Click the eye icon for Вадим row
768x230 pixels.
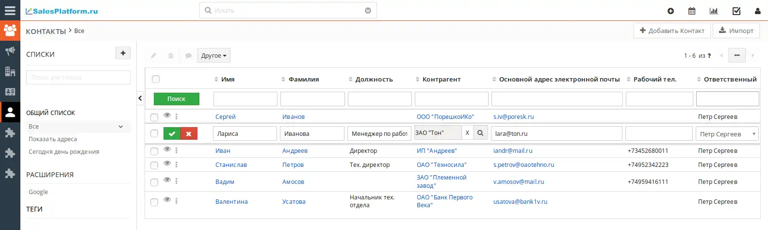pyautogui.click(x=167, y=180)
